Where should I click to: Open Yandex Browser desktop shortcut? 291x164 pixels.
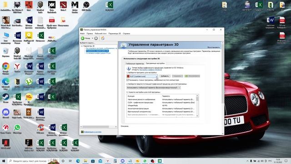tap(17, 68)
